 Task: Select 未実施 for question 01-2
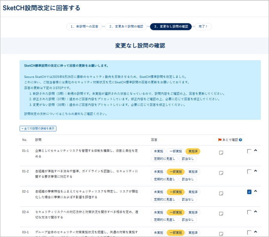[x=158, y=172]
